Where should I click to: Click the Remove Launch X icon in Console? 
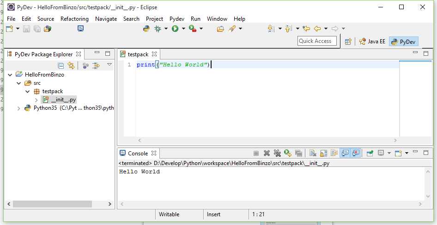[x=267, y=153]
